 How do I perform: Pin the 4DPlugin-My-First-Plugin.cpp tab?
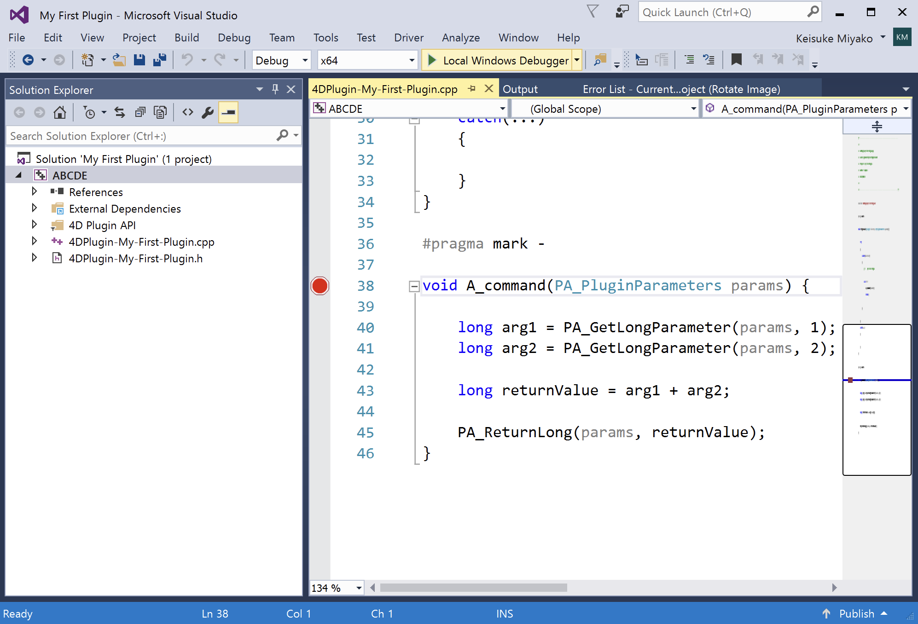pyautogui.click(x=471, y=88)
